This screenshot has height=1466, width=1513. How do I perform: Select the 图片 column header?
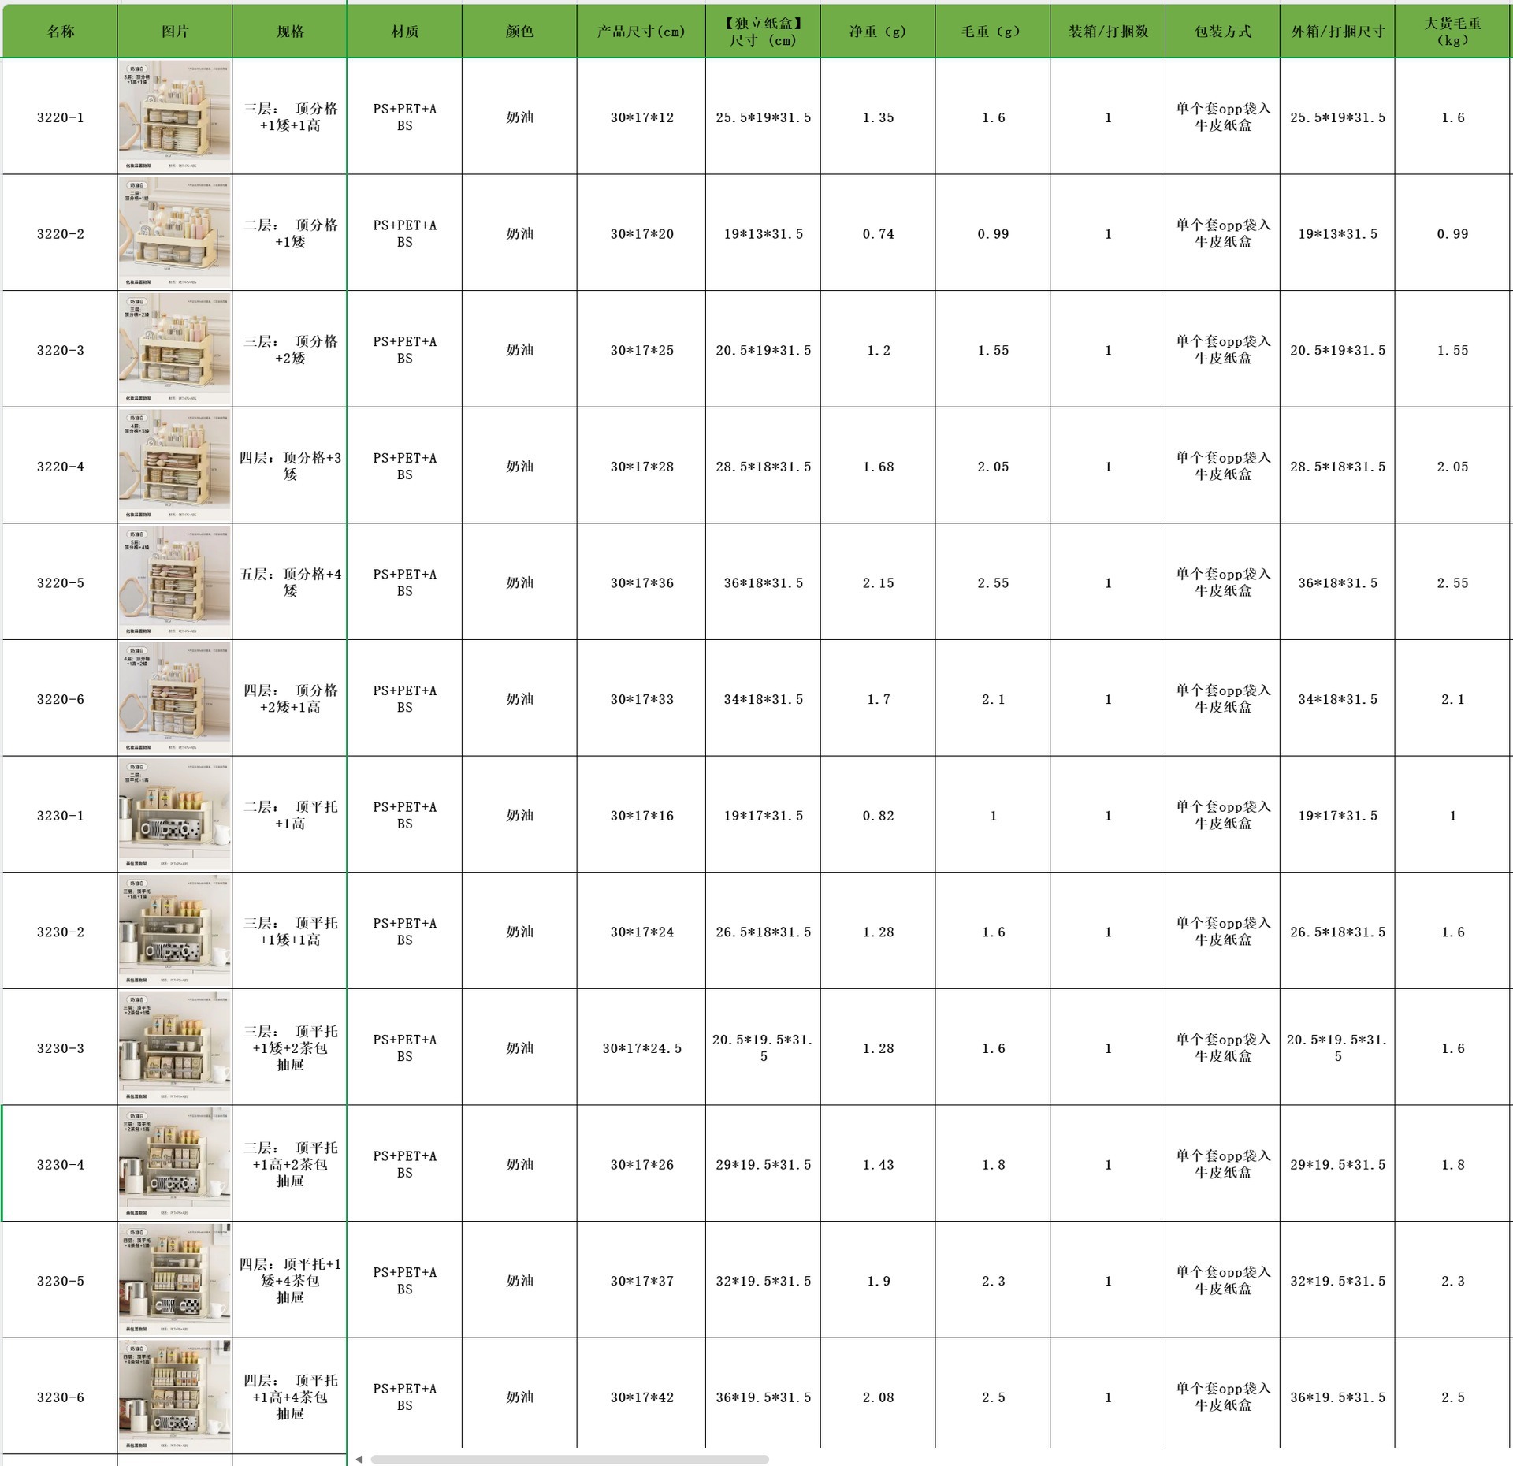point(175,32)
